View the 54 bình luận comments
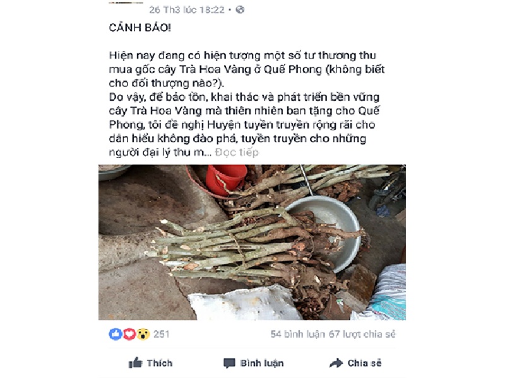505x378 pixels. click(x=297, y=335)
